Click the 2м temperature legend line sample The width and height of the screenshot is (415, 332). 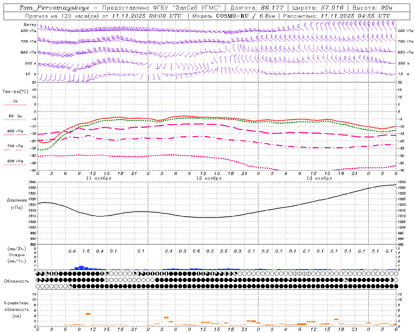15,105
